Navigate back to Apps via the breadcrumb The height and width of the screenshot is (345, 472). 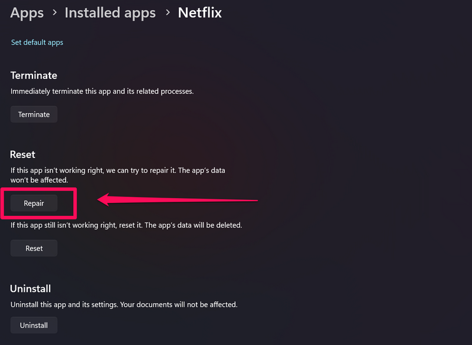point(27,12)
